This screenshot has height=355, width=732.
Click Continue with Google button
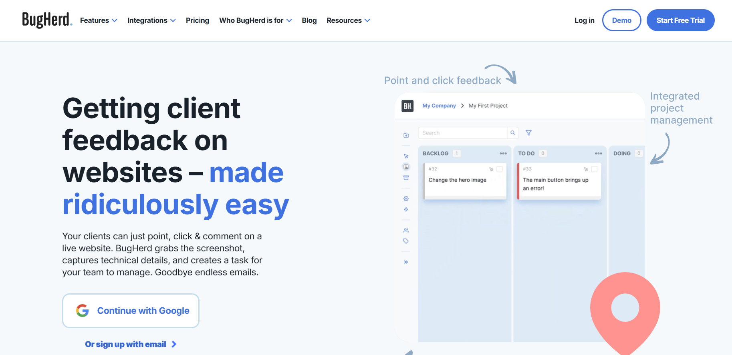point(131,311)
